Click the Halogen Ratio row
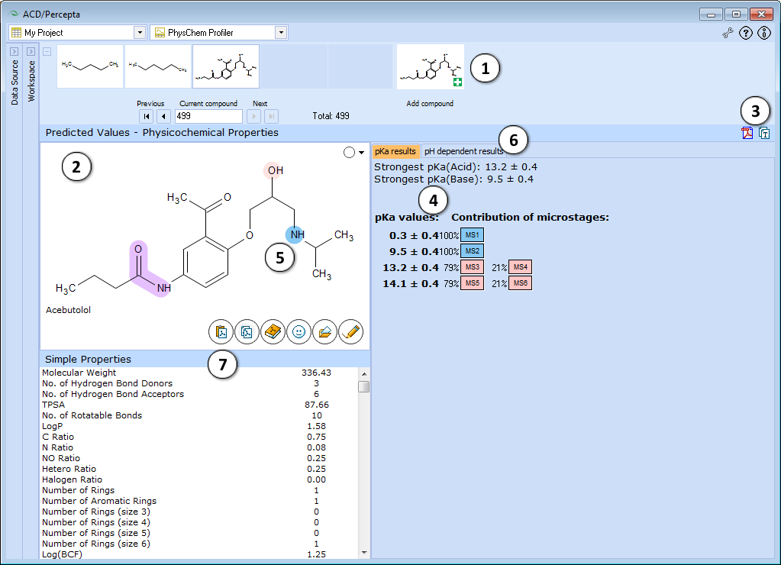Image resolution: width=781 pixels, height=565 pixels. (x=198, y=479)
